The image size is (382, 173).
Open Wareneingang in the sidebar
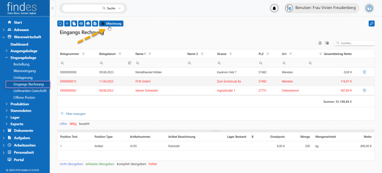[25, 71]
